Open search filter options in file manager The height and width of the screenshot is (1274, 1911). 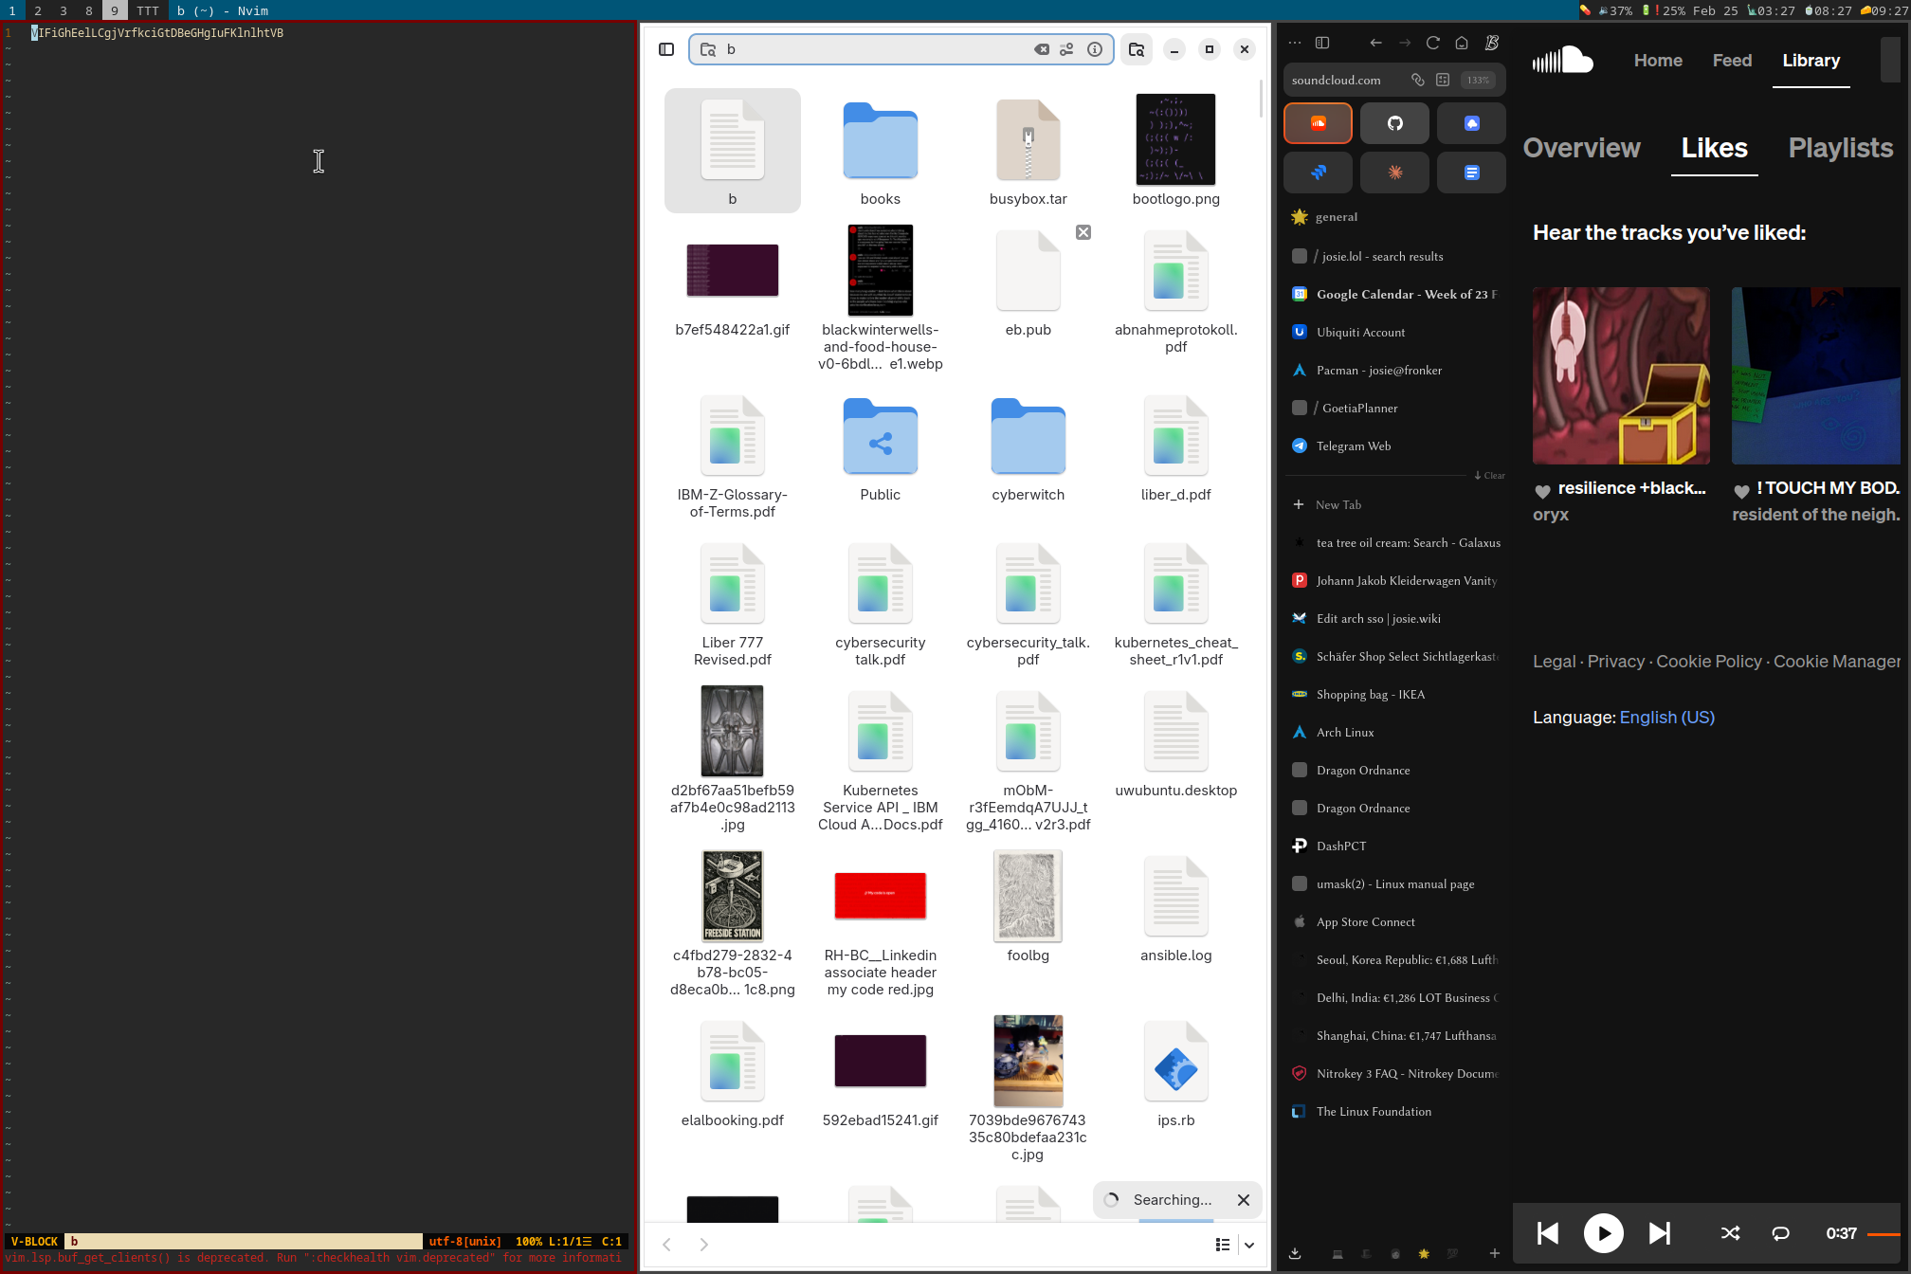(1067, 49)
